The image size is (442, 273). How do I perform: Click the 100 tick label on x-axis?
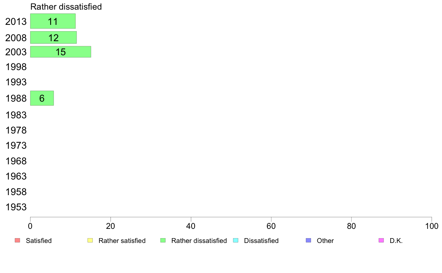pyautogui.click(x=432, y=226)
